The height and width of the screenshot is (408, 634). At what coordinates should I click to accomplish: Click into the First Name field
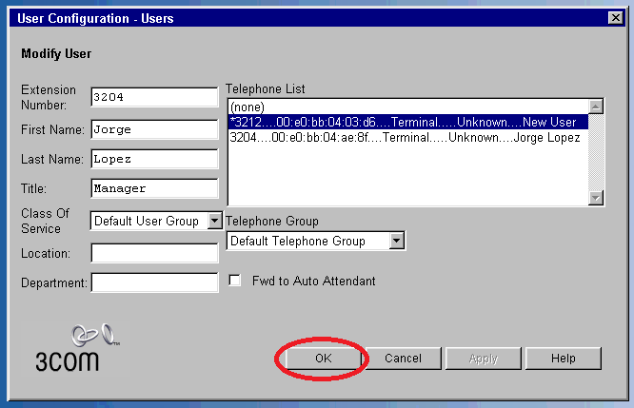point(154,128)
